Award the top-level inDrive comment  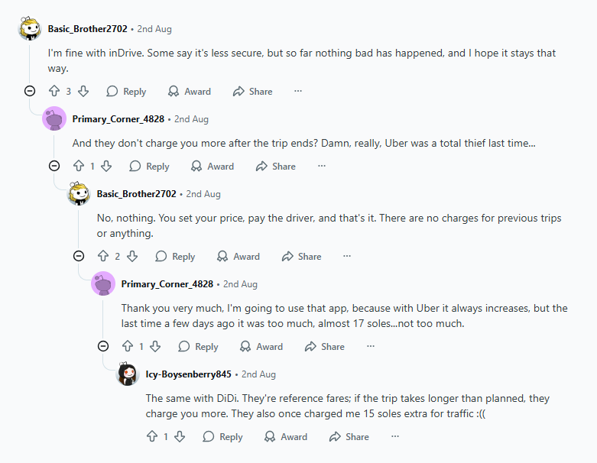click(190, 91)
